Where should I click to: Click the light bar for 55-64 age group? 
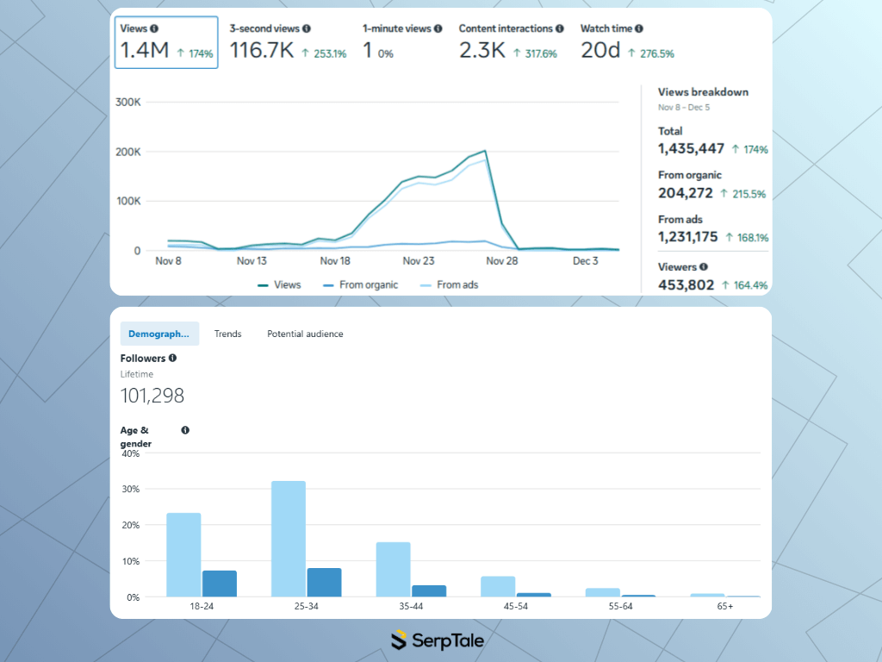pyautogui.click(x=602, y=592)
